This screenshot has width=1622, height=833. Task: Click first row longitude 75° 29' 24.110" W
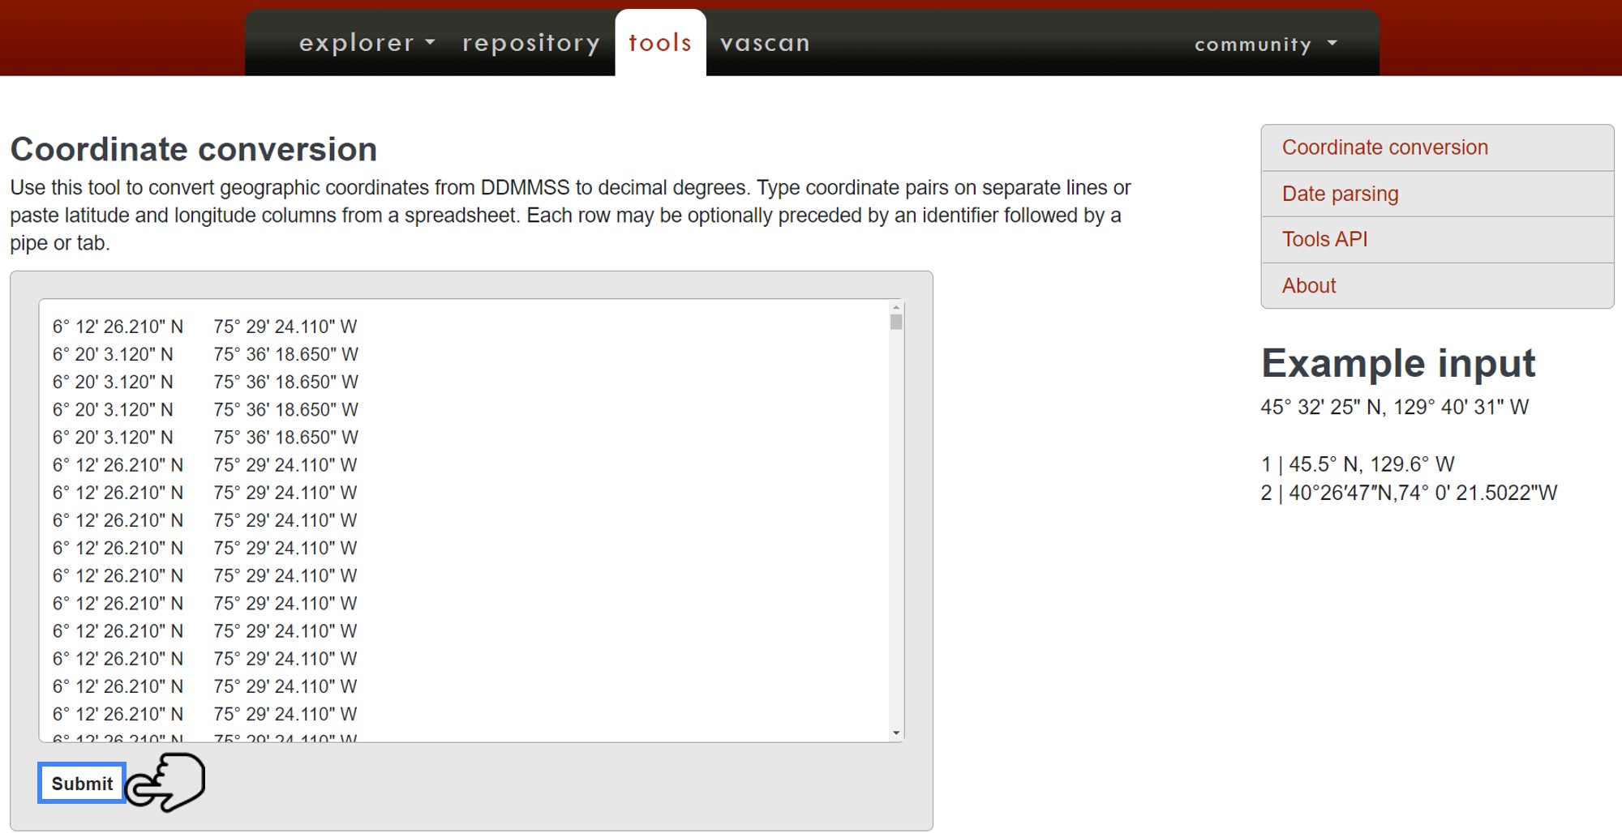(x=285, y=327)
